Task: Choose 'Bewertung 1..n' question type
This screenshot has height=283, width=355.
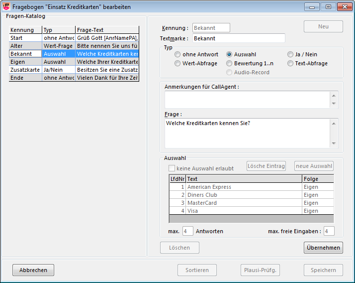Action: (x=229, y=63)
